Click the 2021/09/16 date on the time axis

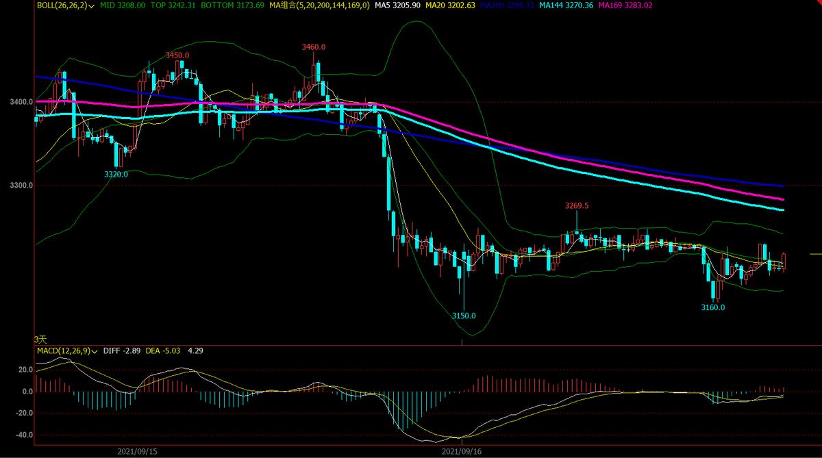pos(463,452)
